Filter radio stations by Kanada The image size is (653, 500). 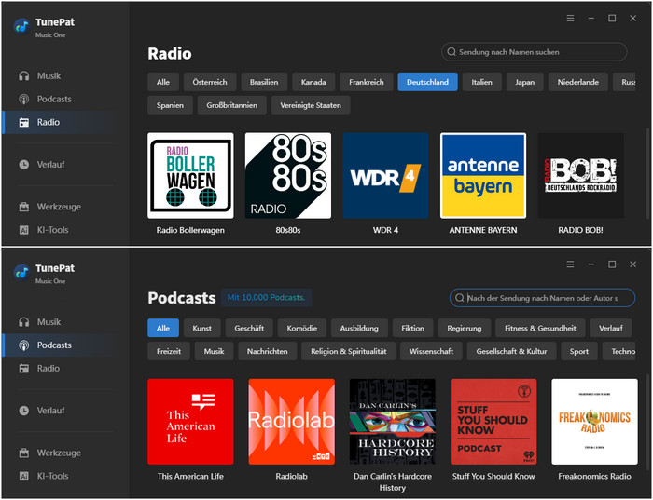(313, 82)
